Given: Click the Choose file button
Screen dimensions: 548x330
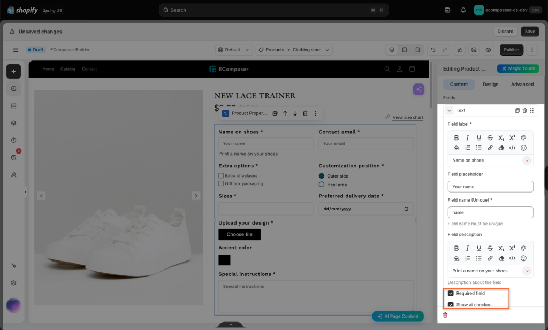Looking at the screenshot, I should (x=239, y=234).
